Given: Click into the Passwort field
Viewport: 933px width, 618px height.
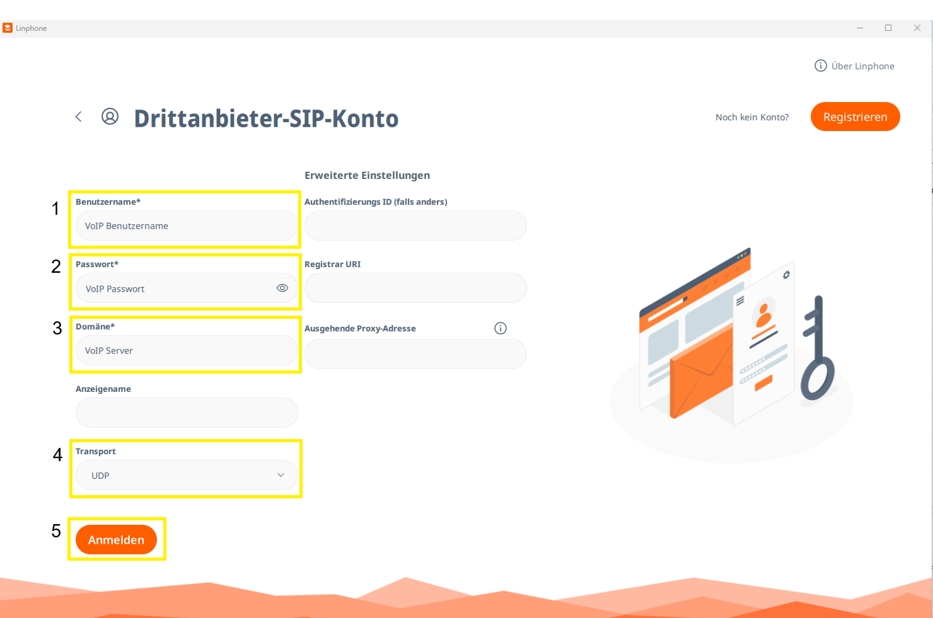Looking at the screenshot, I should [177, 289].
